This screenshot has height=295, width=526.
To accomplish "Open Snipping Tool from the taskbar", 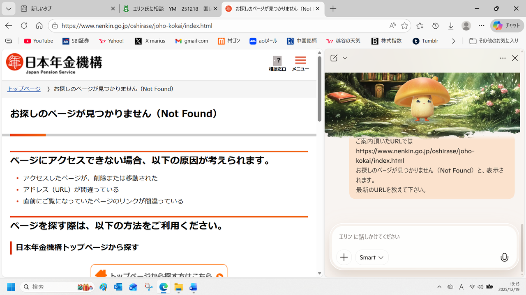I will point(148,287).
